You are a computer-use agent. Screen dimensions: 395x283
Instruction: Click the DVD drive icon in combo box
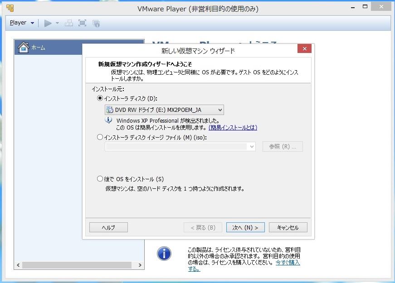110,110
